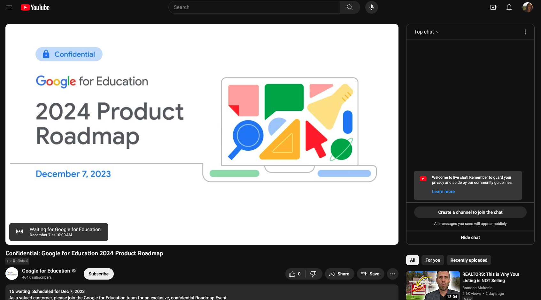Expand the Top chat dropdown

427,32
